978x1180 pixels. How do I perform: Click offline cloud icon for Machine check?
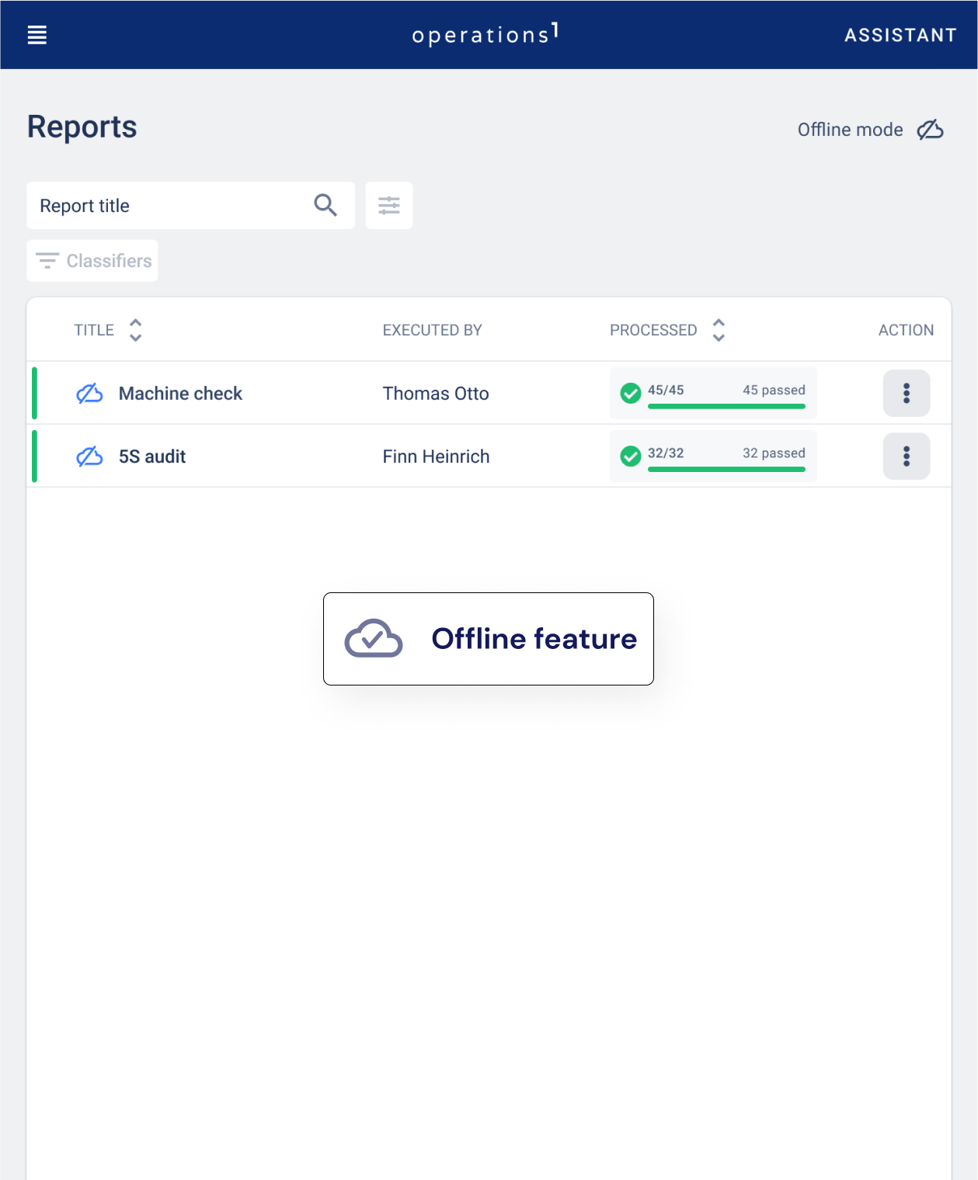click(x=89, y=394)
